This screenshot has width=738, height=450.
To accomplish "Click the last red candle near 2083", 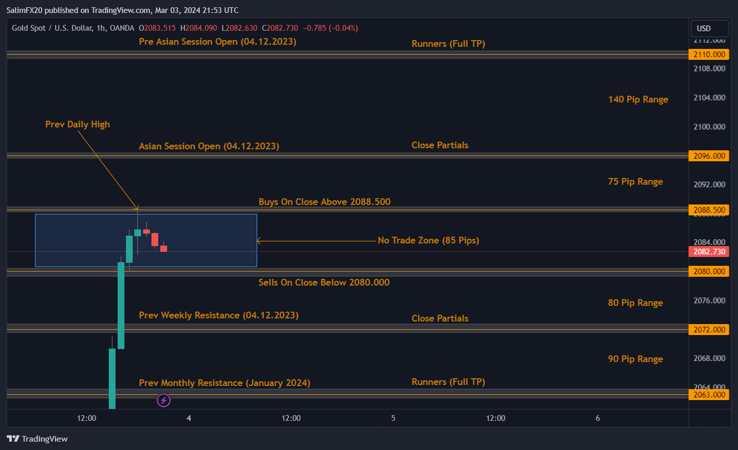I will [x=163, y=248].
